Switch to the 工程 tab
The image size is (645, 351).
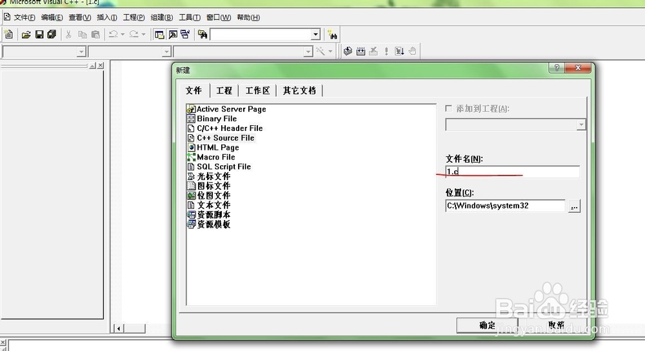tap(224, 90)
